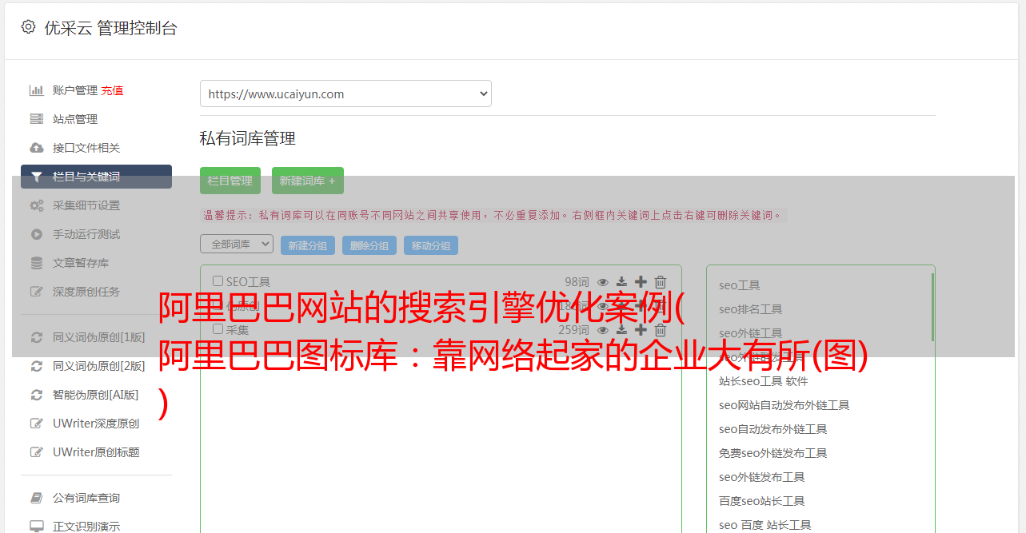
Task: Click the plus icon in 采集 row
Action: [x=641, y=330]
